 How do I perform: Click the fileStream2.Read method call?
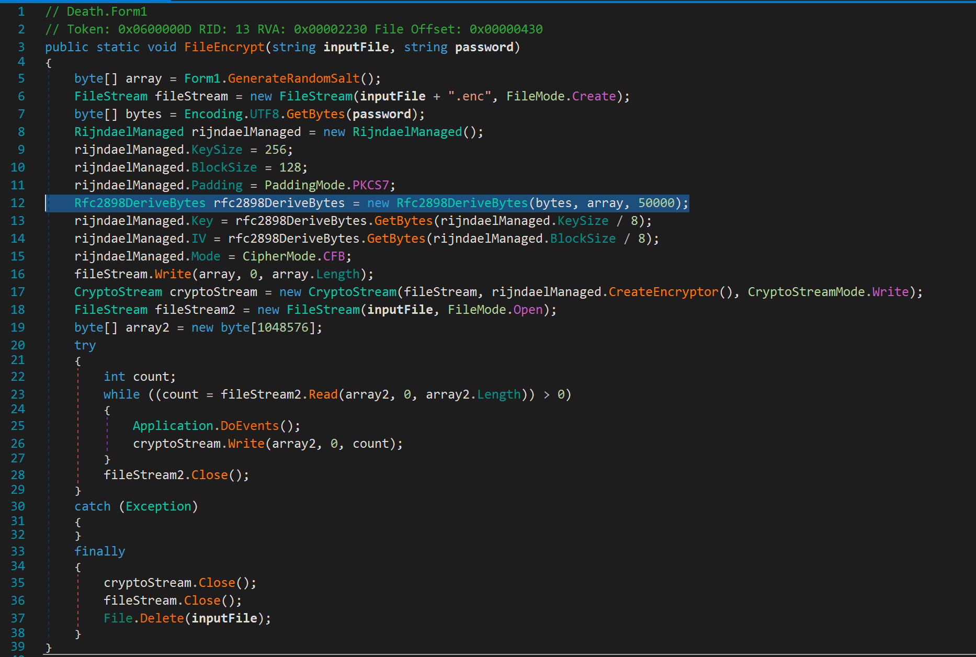pyautogui.click(x=323, y=394)
